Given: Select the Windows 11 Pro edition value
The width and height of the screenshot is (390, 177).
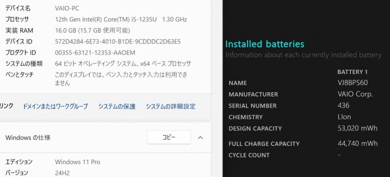Looking at the screenshot, I should pyautogui.click(x=78, y=162).
